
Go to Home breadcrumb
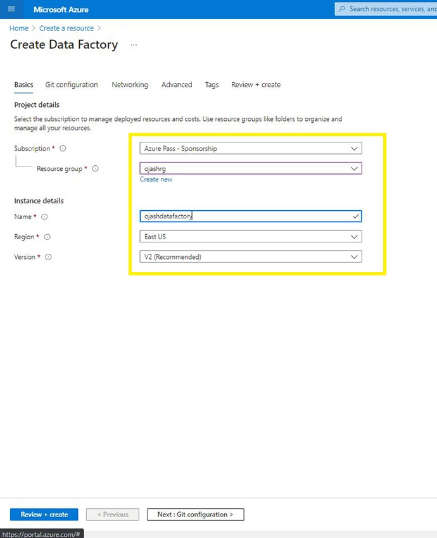pos(19,28)
